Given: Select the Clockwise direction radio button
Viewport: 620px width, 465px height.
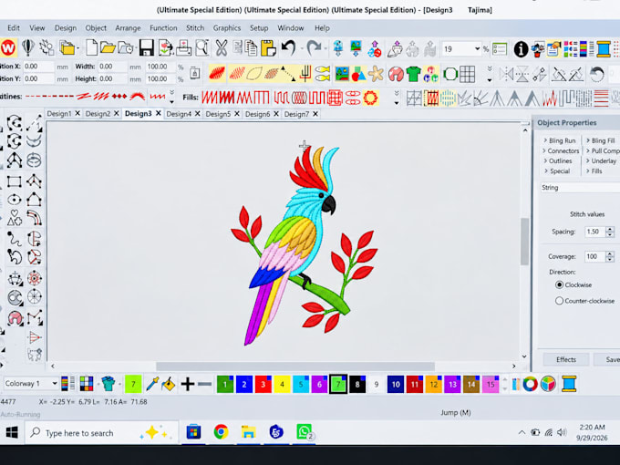Looking at the screenshot, I should pyautogui.click(x=559, y=284).
